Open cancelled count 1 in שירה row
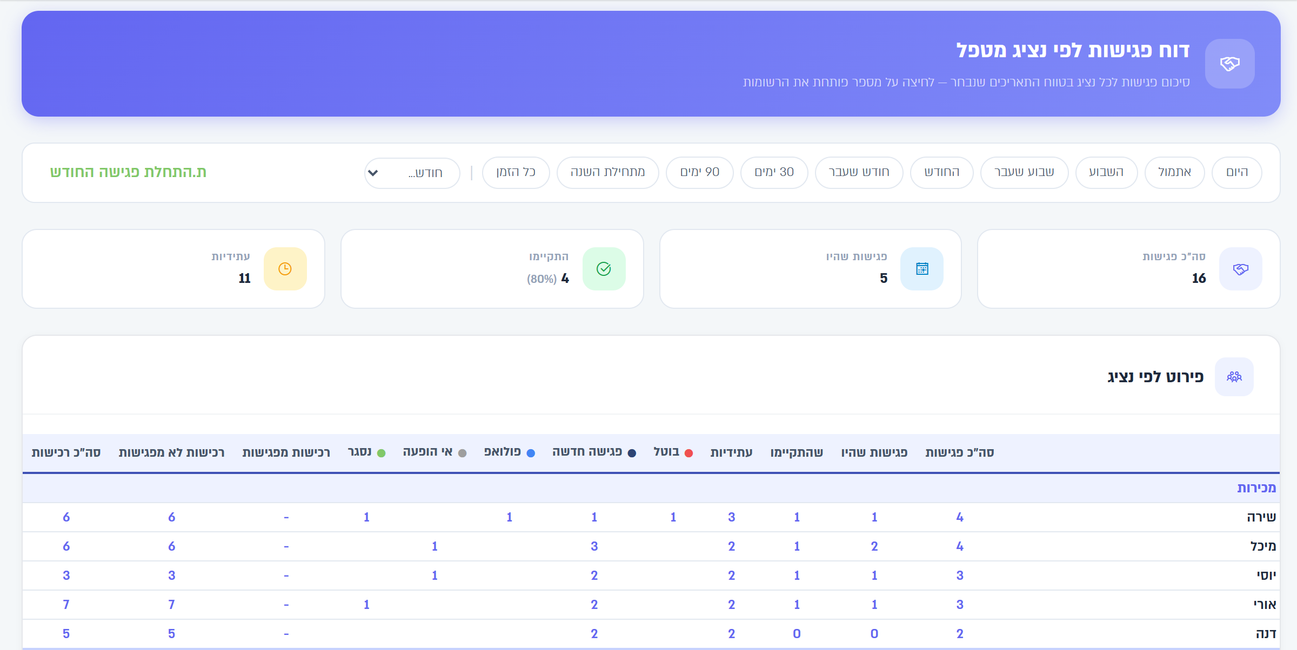This screenshot has height=650, width=1297. [673, 517]
